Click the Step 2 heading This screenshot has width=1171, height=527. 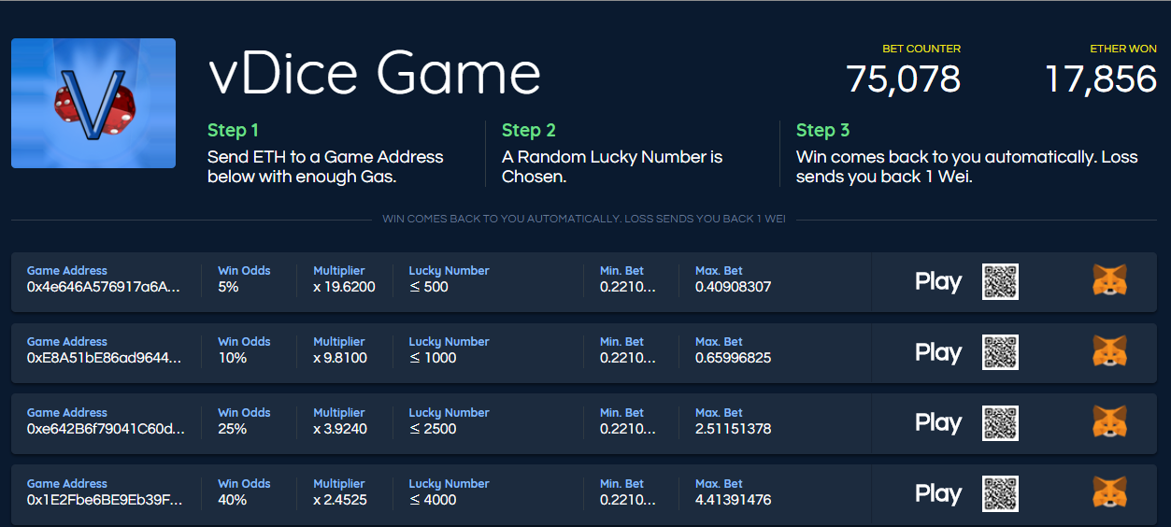529,130
